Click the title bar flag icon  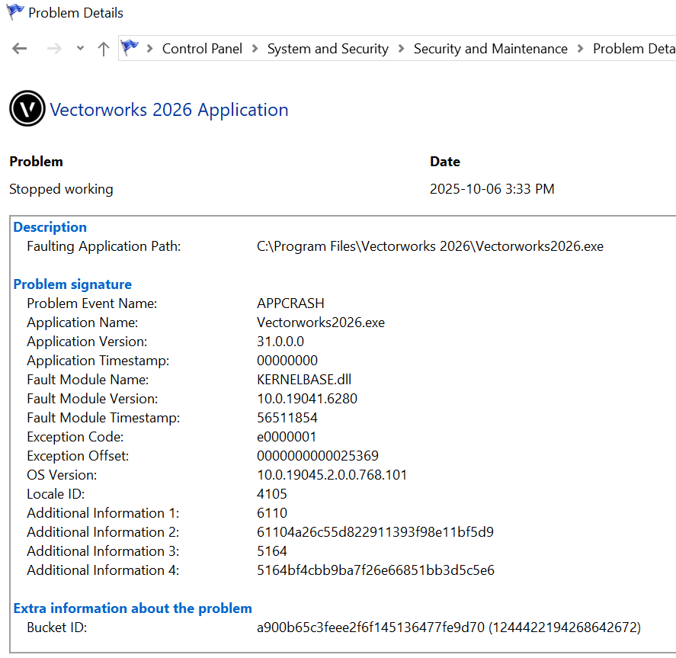(14, 13)
